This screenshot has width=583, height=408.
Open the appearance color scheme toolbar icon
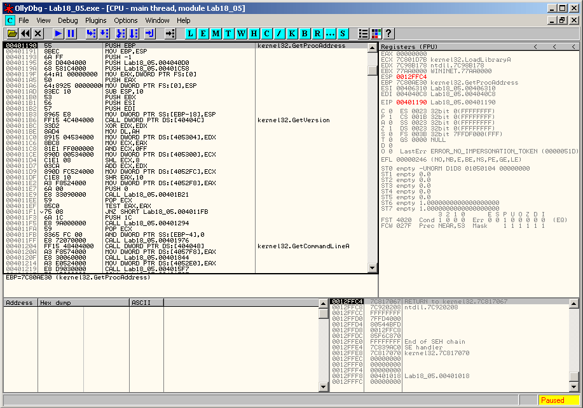376,33
